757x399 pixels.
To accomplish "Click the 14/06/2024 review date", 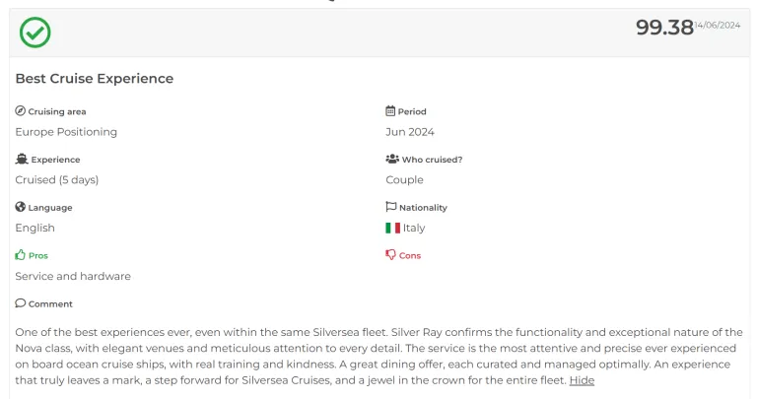I will click(717, 25).
